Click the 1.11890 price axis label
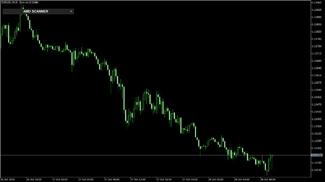 click(317, 17)
